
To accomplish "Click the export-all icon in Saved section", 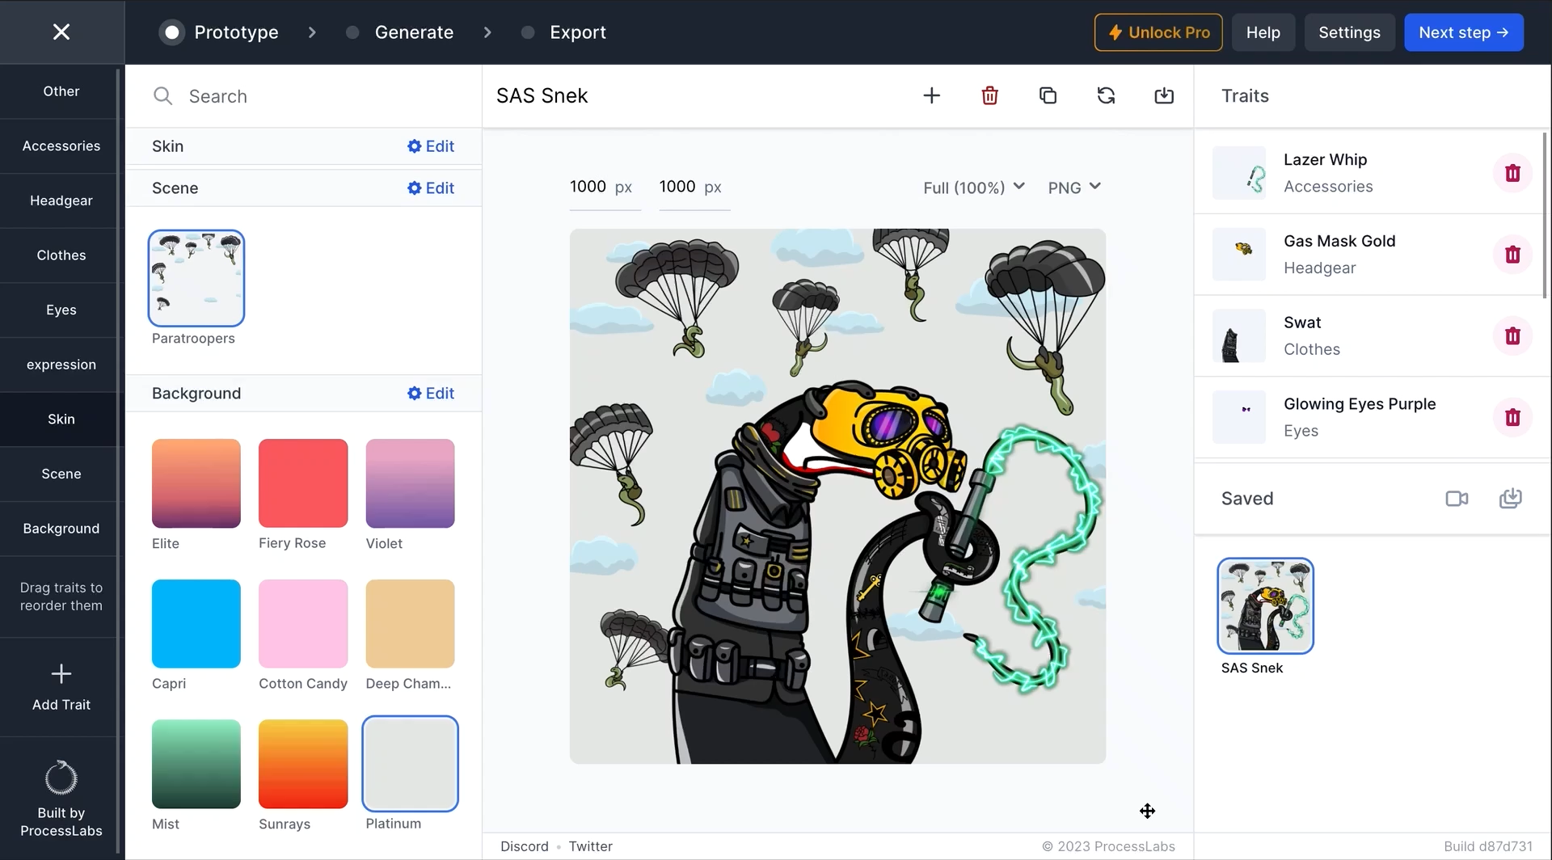I will click(1510, 499).
